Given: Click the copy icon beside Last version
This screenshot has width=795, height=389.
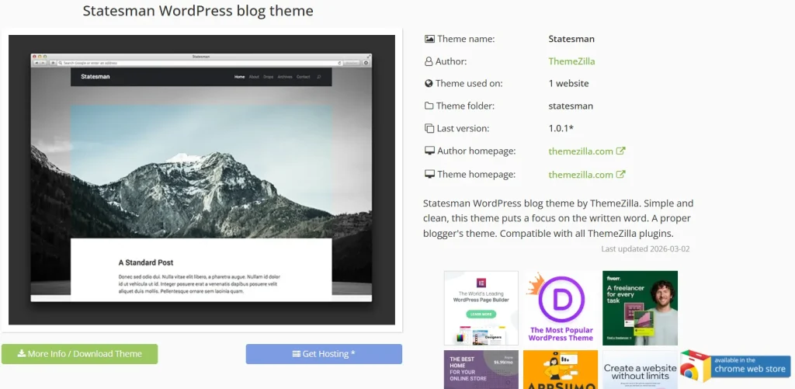Looking at the screenshot, I should pos(429,128).
